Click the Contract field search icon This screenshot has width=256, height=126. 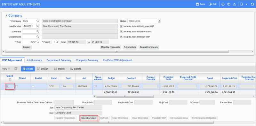38,31
